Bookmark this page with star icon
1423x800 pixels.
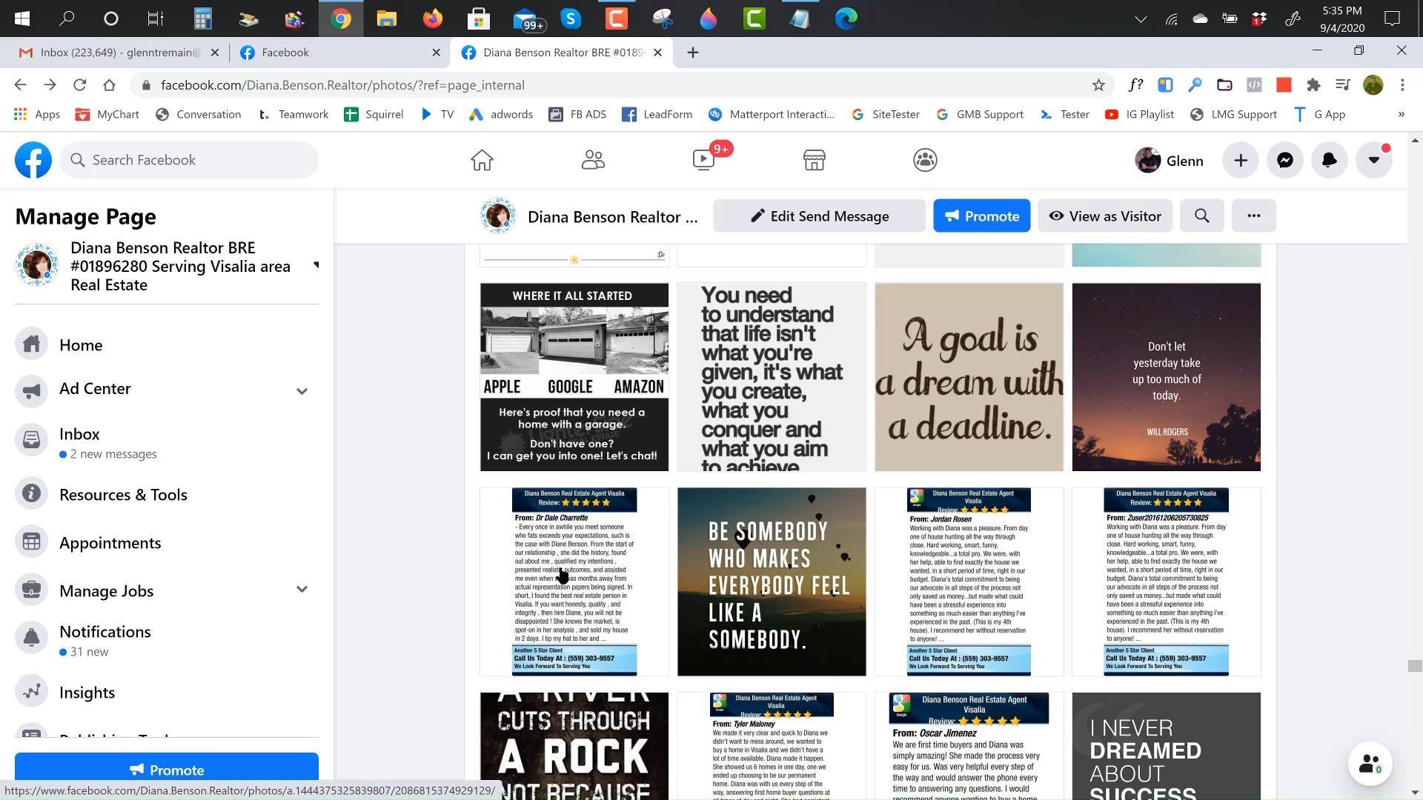pos(1098,85)
